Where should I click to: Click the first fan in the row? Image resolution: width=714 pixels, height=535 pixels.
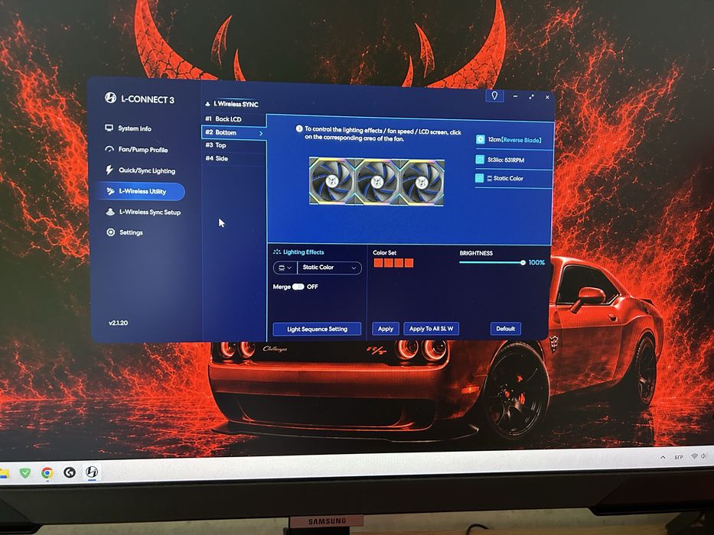(x=332, y=181)
